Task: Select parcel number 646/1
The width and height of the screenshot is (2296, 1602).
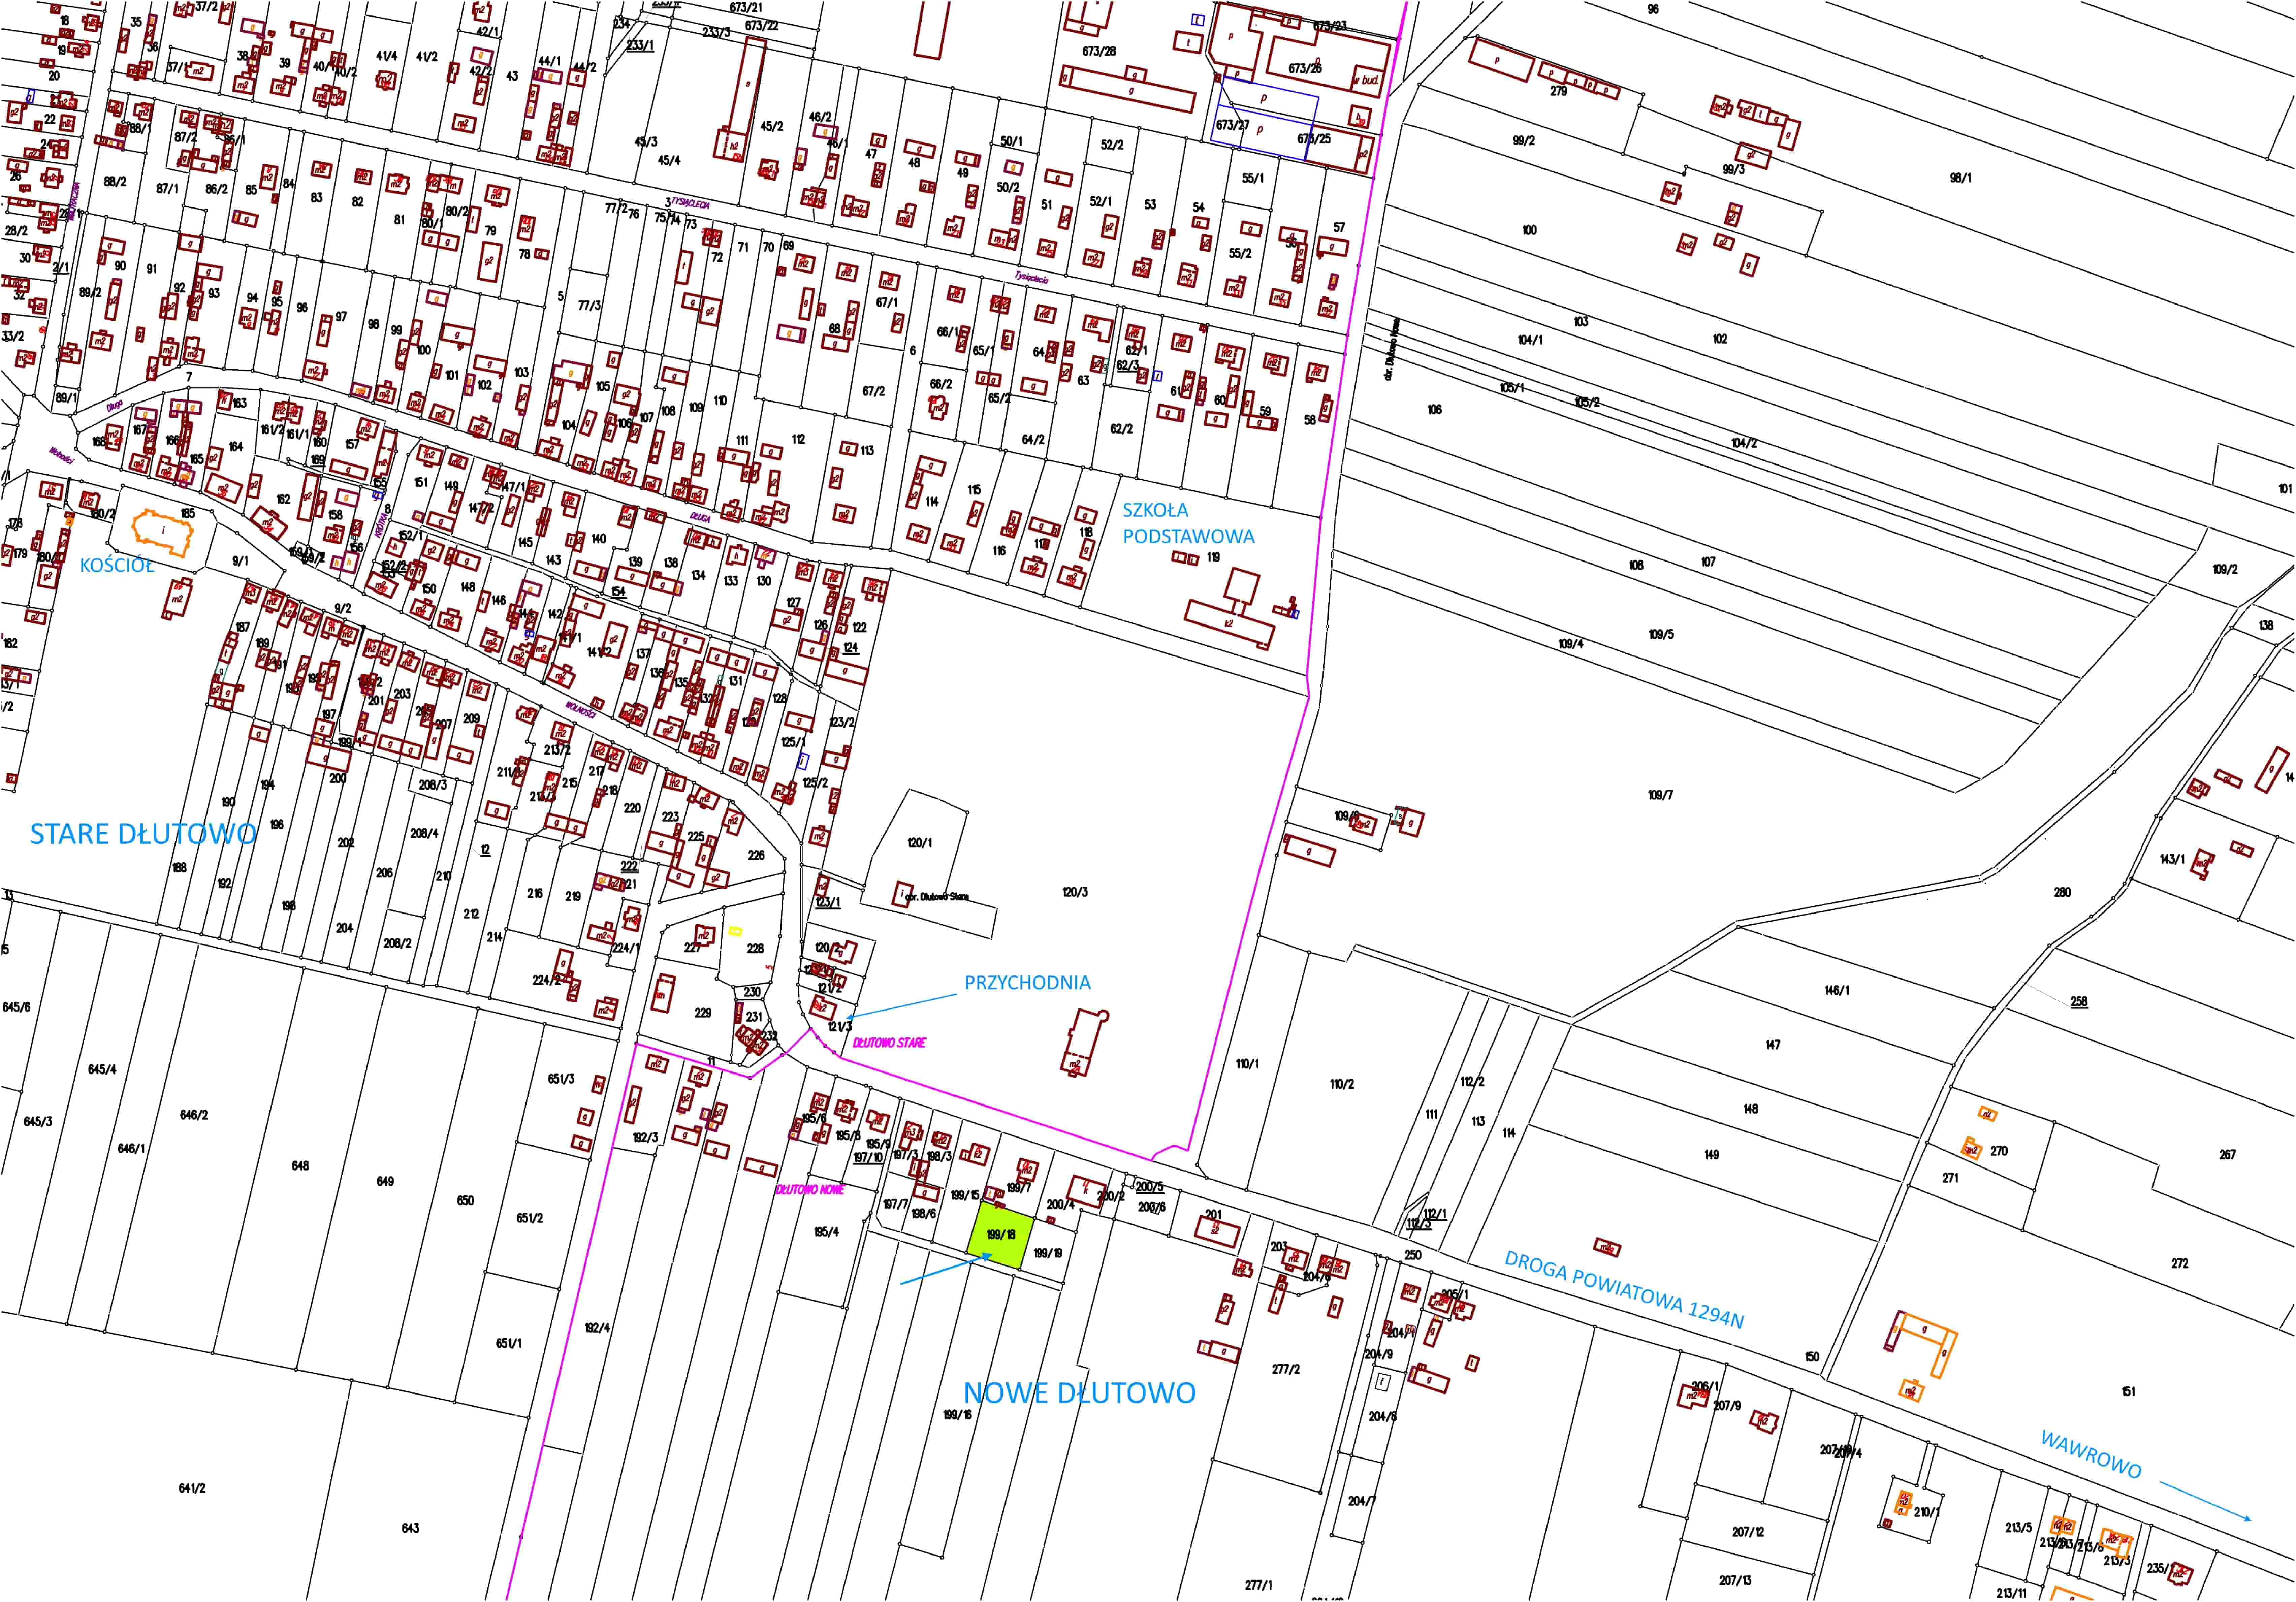Action: [x=131, y=1149]
